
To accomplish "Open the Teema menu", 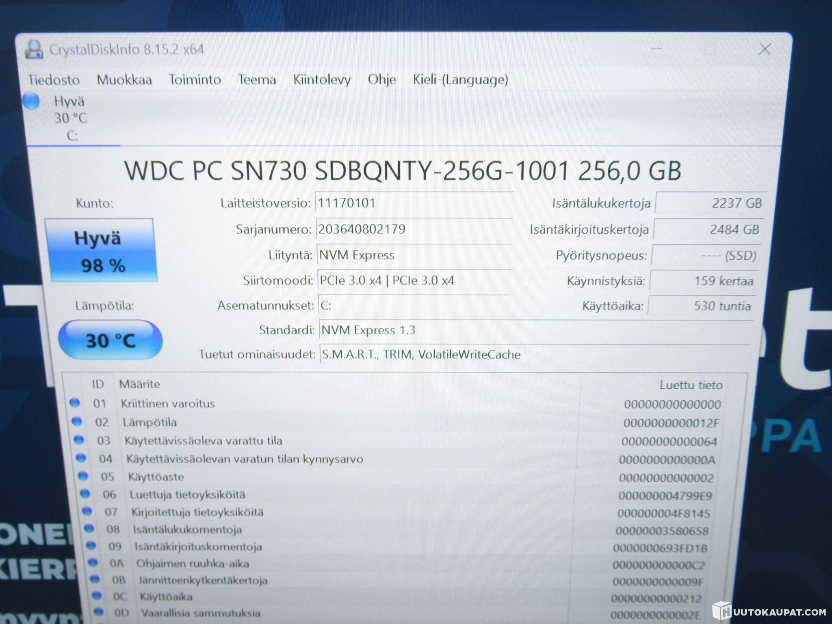I will [257, 80].
